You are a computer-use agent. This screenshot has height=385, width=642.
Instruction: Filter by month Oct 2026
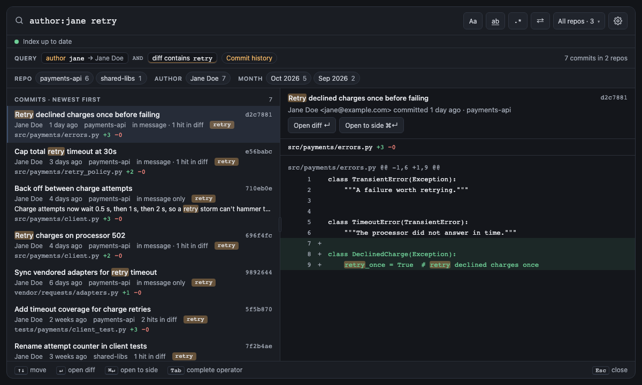tap(289, 78)
